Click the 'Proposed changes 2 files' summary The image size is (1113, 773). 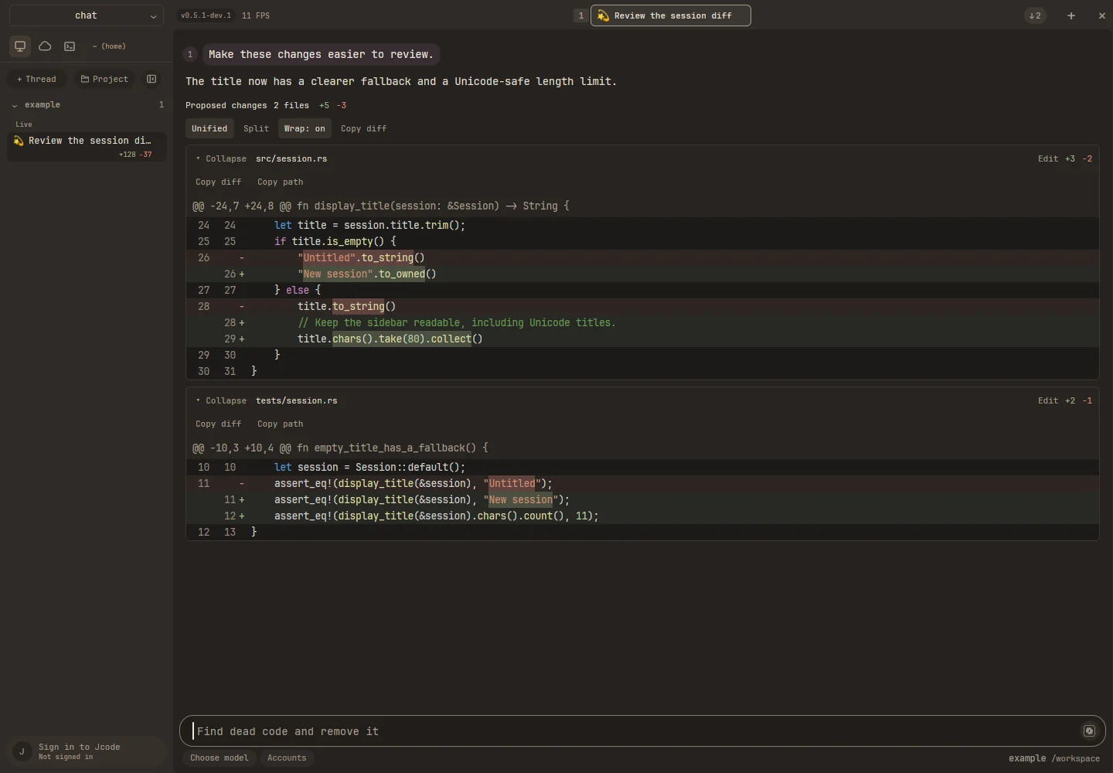point(247,105)
